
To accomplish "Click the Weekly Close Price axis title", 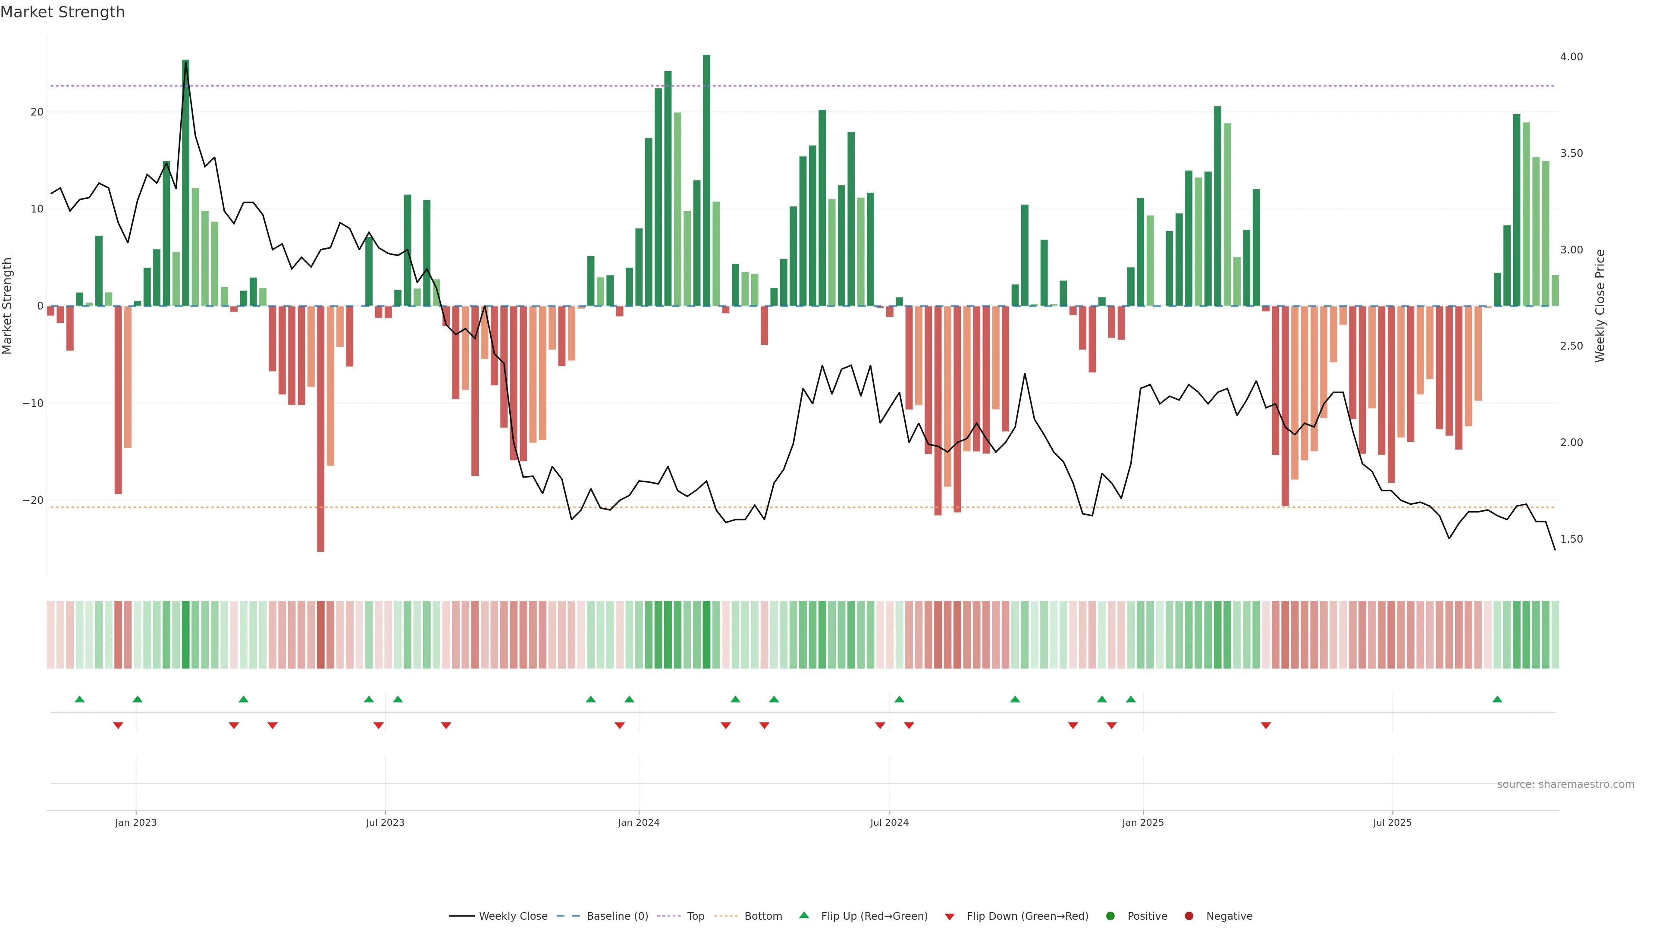I will [1600, 306].
